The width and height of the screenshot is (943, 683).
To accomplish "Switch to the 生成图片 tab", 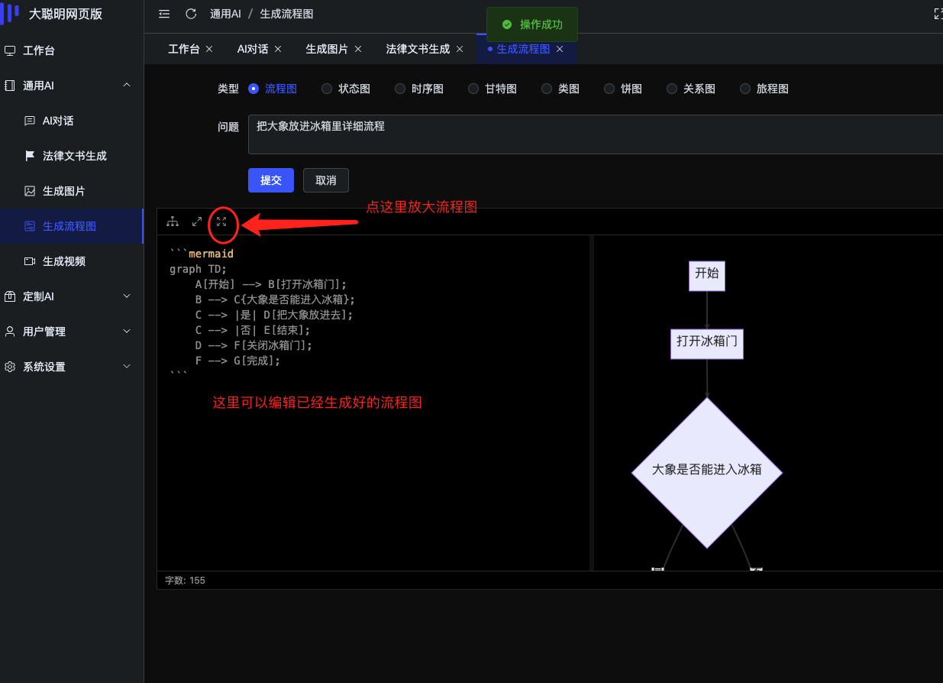I will pyautogui.click(x=327, y=49).
